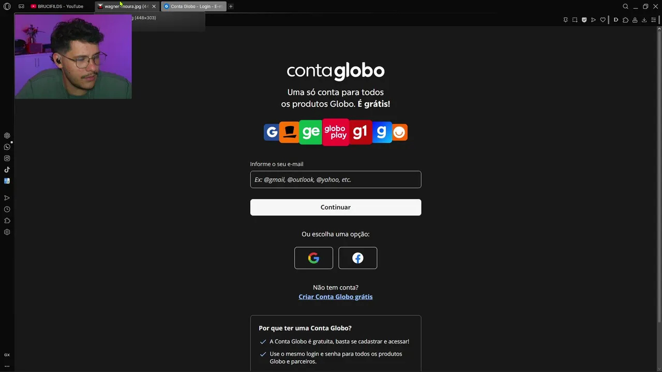Open the D extension icon in the toolbar

coord(616,20)
